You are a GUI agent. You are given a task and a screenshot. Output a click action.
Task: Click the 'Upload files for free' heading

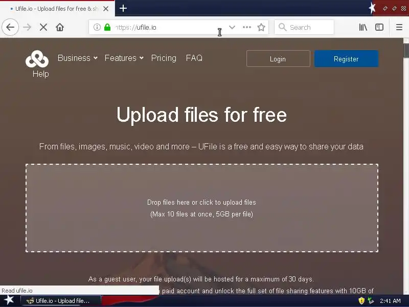pos(201,115)
